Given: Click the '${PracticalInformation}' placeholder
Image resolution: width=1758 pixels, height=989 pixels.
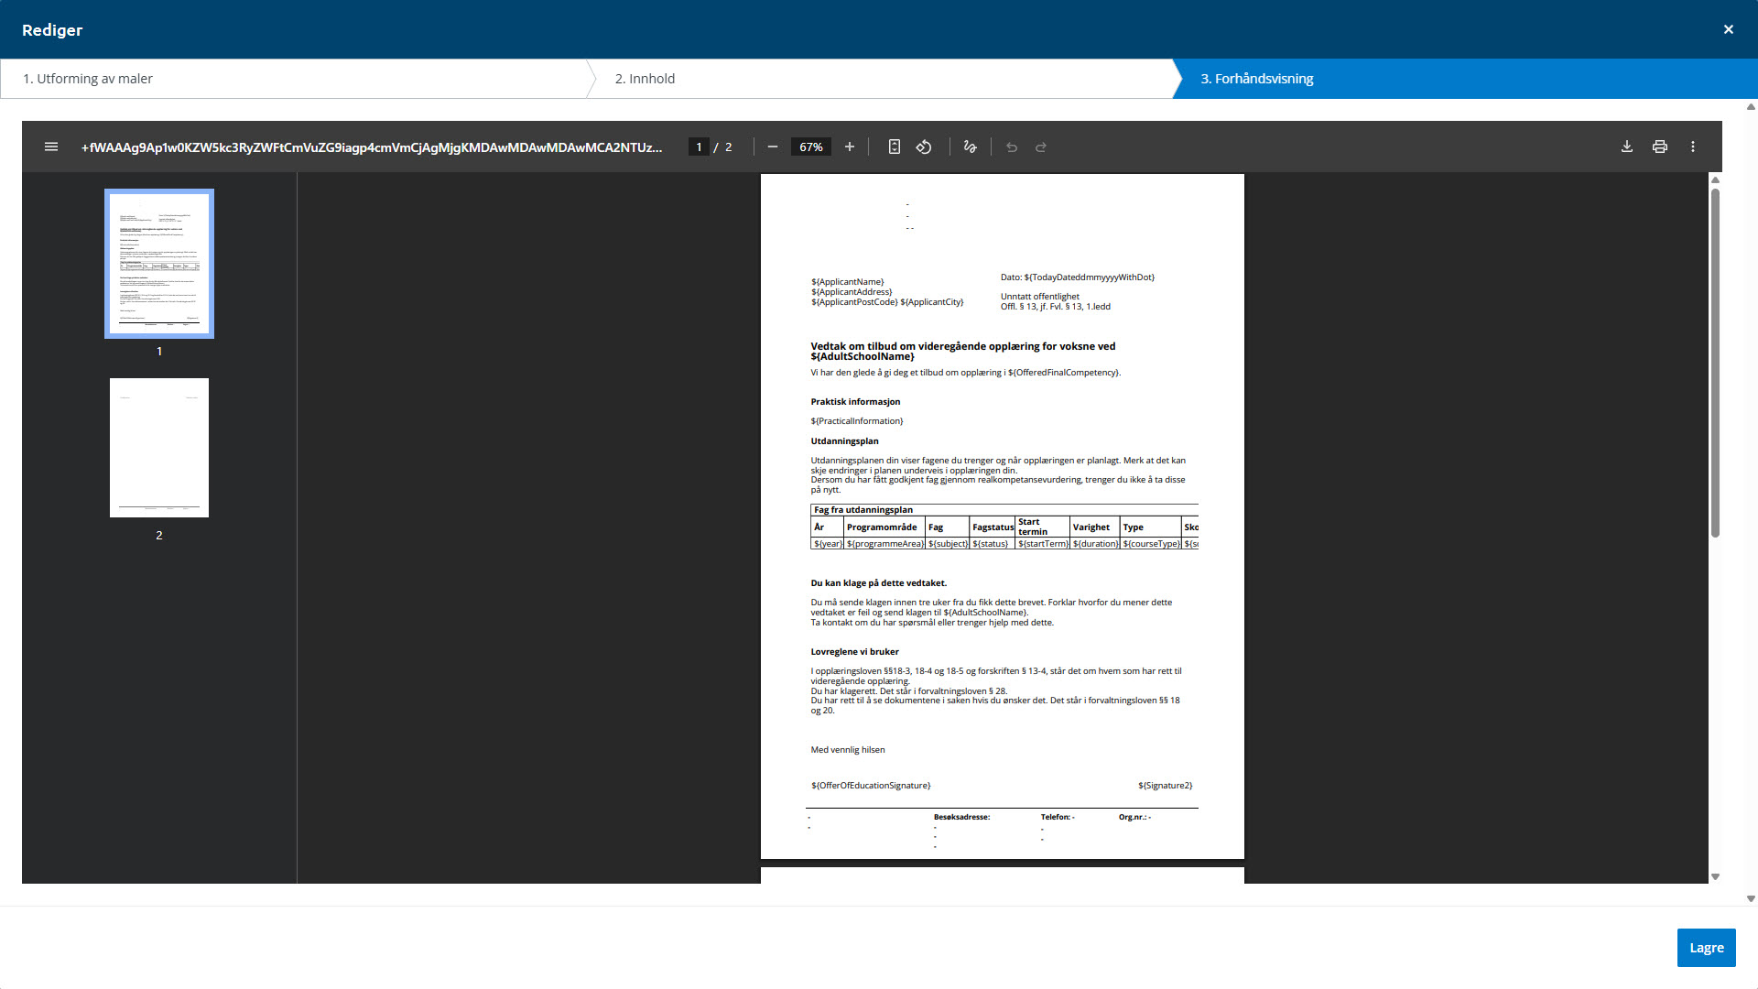Looking at the screenshot, I should coord(857,421).
